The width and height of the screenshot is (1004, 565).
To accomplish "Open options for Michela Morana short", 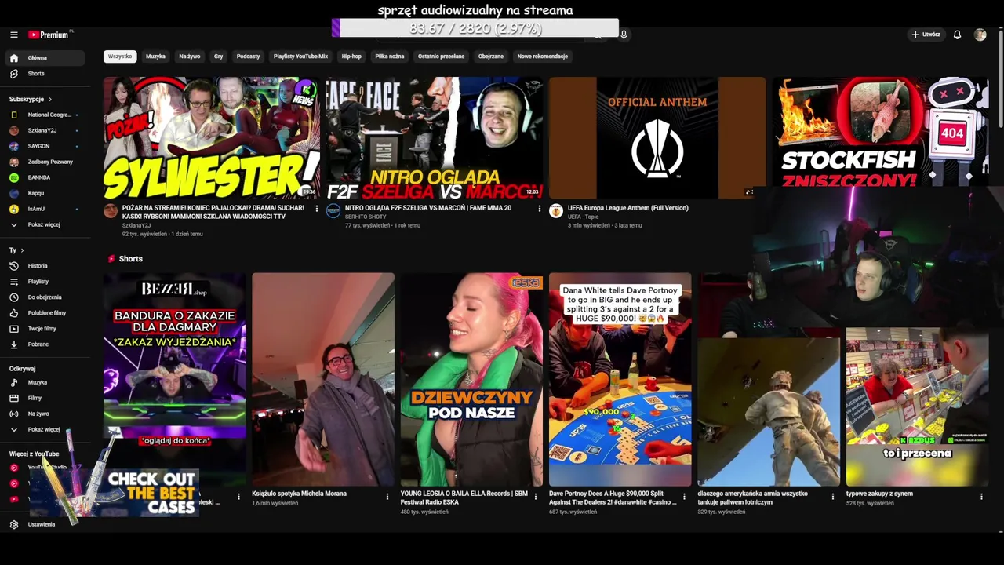I will [x=387, y=496].
